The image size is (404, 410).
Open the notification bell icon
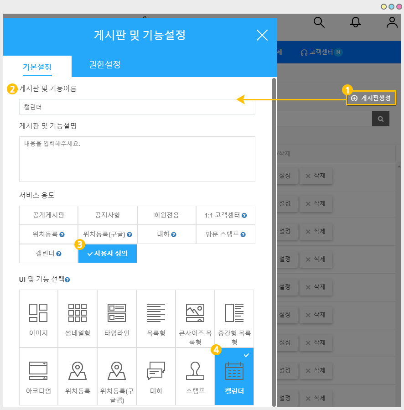356,22
